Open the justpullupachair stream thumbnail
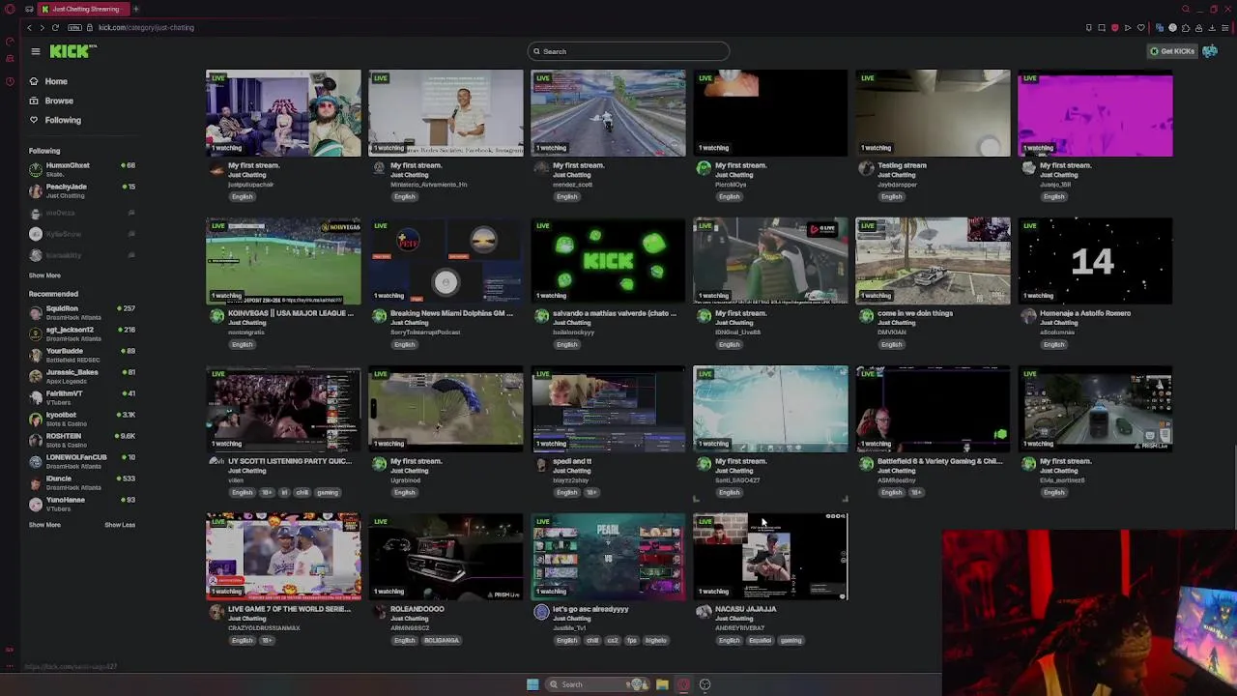The width and height of the screenshot is (1237, 696). click(x=283, y=112)
